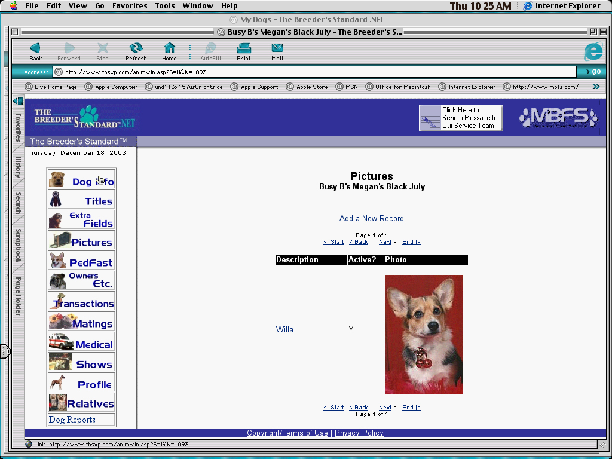
Task: Click the Add a New Record link
Action: pyautogui.click(x=371, y=218)
